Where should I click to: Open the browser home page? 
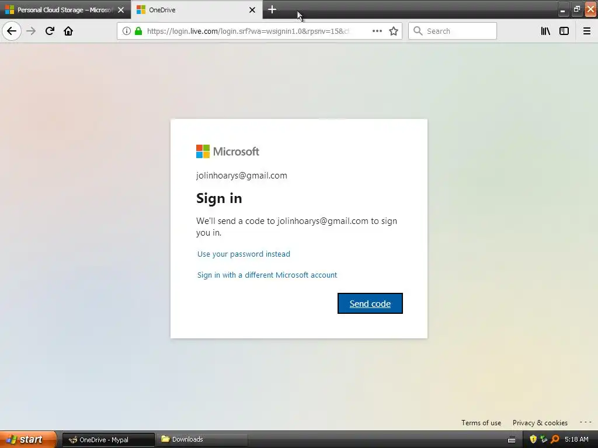tap(68, 31)
